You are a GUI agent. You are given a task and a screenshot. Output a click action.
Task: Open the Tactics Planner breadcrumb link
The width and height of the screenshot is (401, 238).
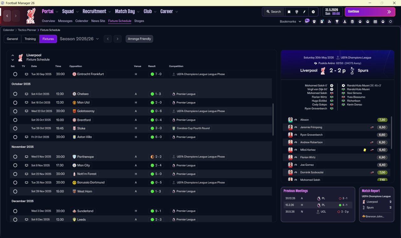(x=27, y=30)
